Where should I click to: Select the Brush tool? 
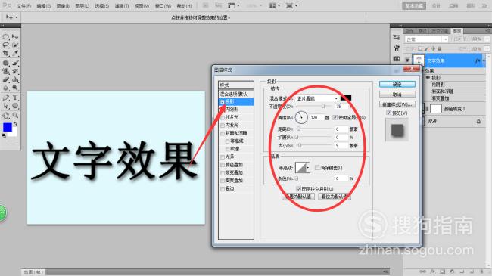coord(15,63)
